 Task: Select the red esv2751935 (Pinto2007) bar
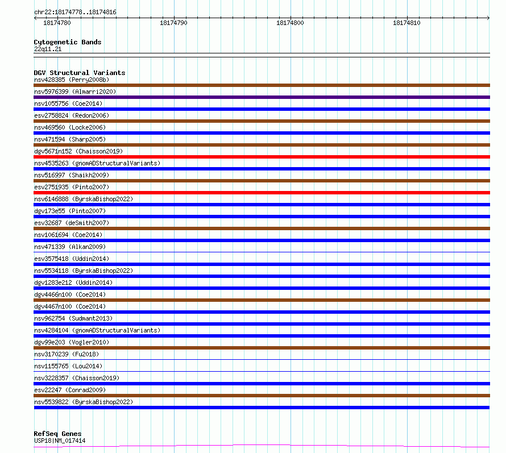click(x=262, y=193)
